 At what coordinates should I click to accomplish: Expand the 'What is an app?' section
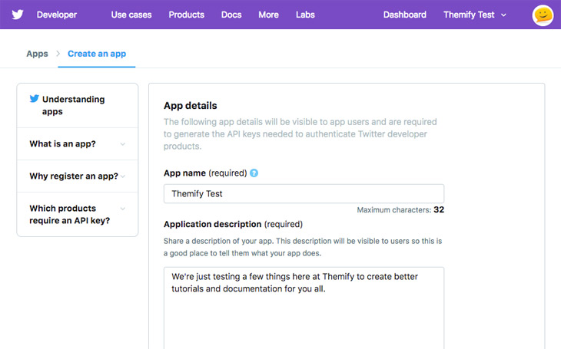78,144
